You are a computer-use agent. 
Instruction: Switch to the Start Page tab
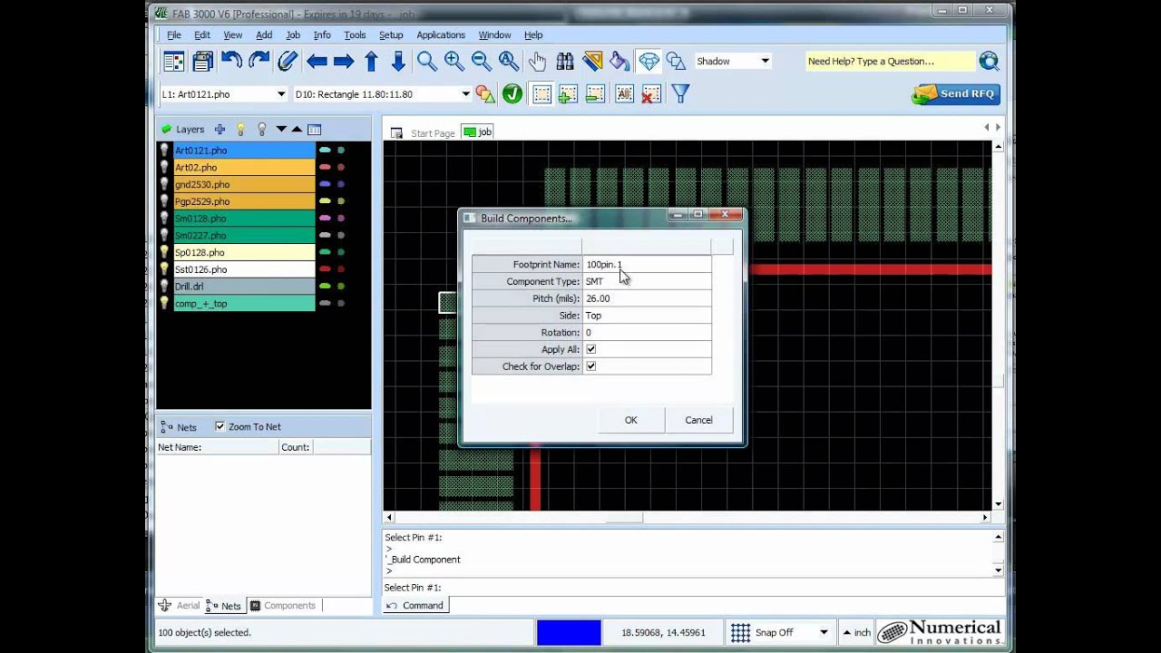tap(424, 132)
